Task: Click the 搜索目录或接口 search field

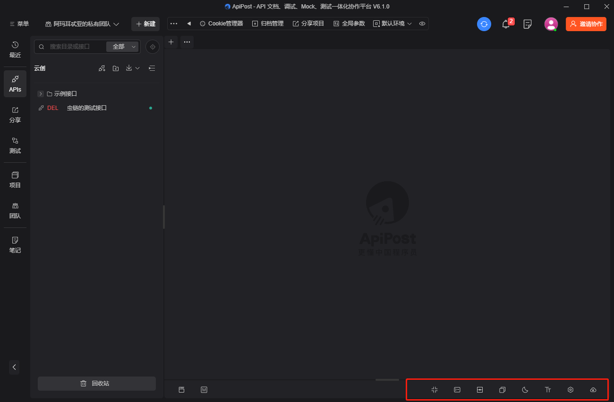Action: [x=70, y=47]
